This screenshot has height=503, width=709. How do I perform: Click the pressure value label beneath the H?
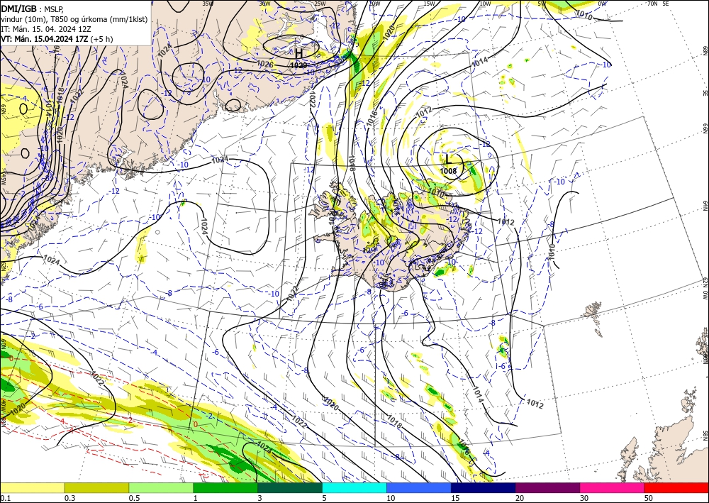(x=299, y=65)
